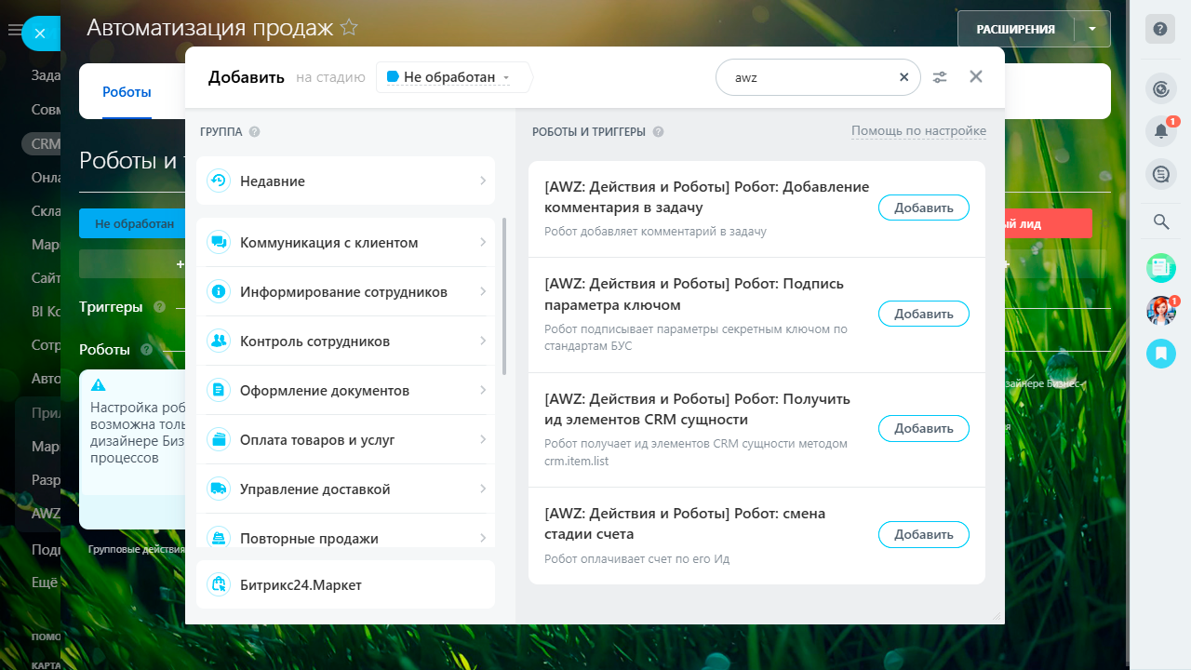Click the magnifier search icon in sidebar
The image size is (1191, 670).
point(1160,221)
